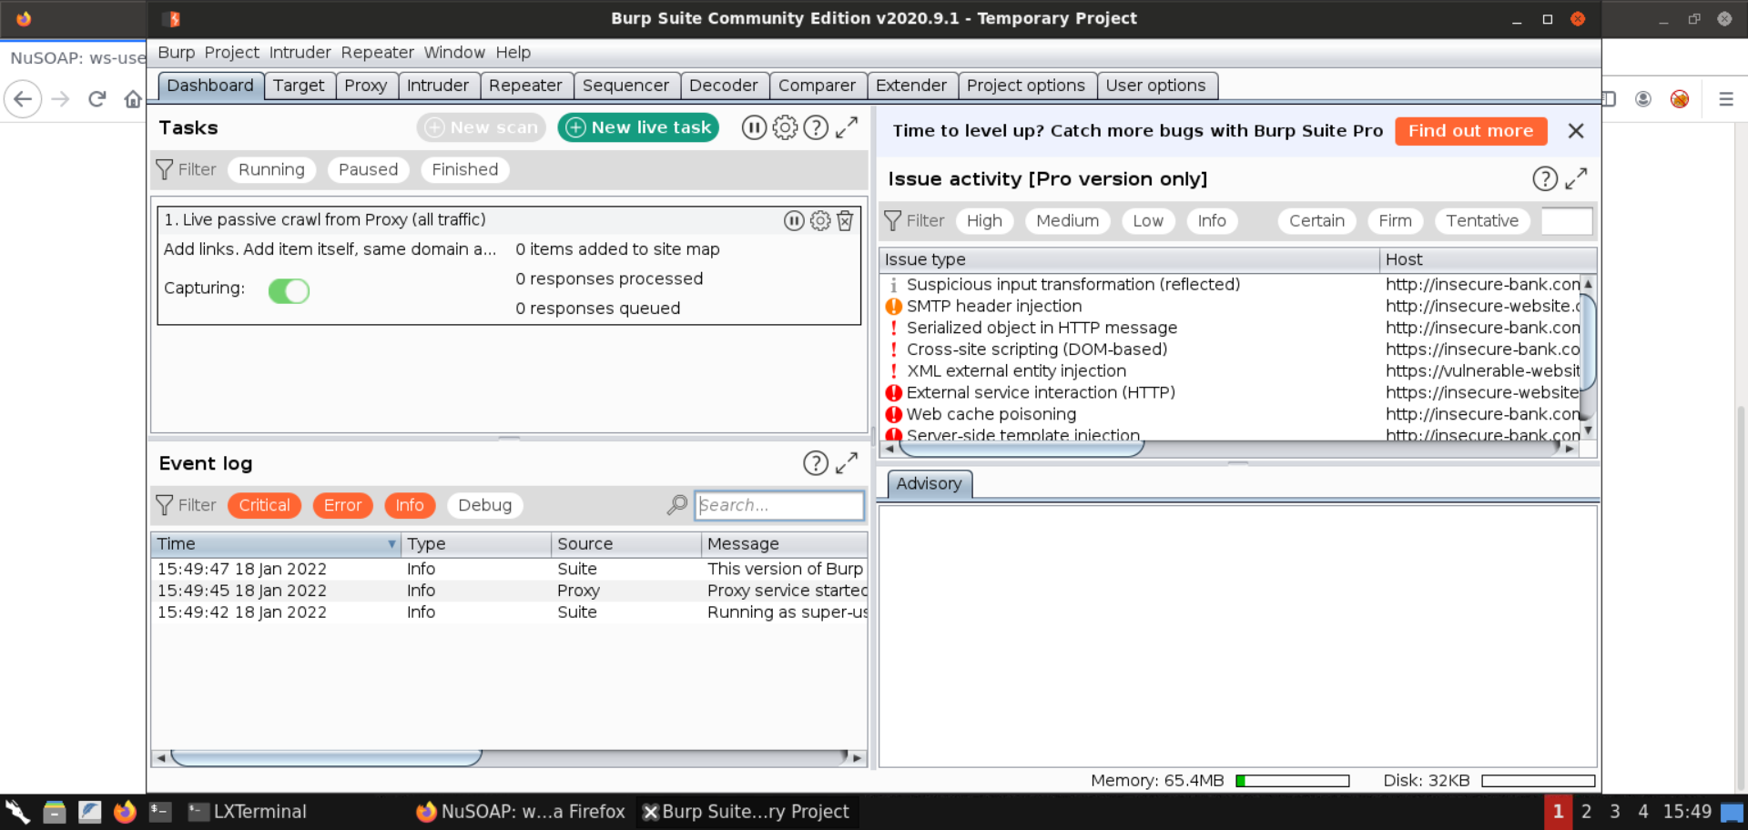Expand the Event log panel

(x=847, y=463)
